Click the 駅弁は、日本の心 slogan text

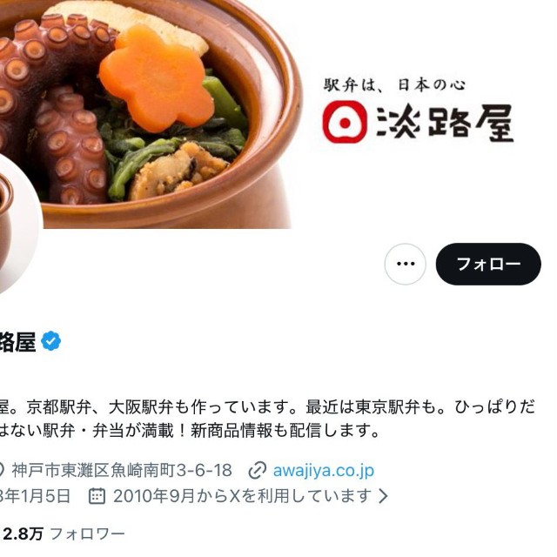pyautogui.click(x=394, y=85)
